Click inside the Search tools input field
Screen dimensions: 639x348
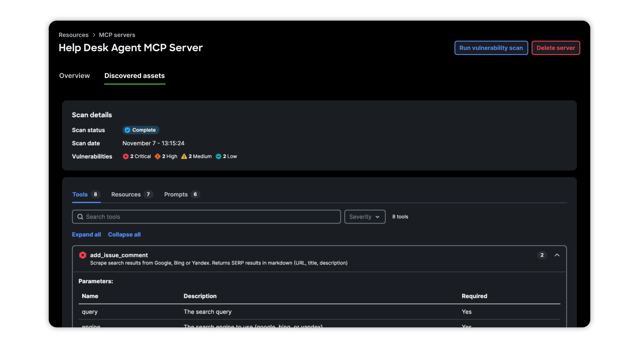tap(206, 217)
